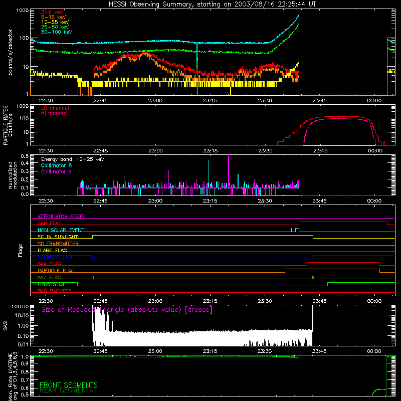Click the NON_SOLAR_EVENT flag label
Viewport: 401px width, 401px height.
(x=61, y=230)
